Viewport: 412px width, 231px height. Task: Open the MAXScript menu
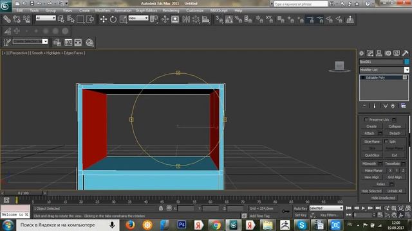(219, 10)
